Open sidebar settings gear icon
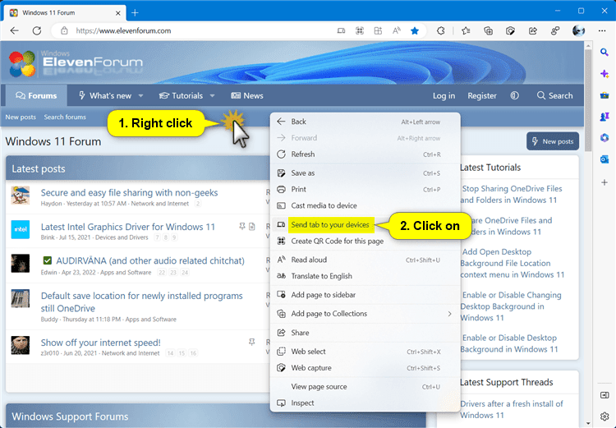The height and width of the screenshot is (428, 616). pos(605,416)
